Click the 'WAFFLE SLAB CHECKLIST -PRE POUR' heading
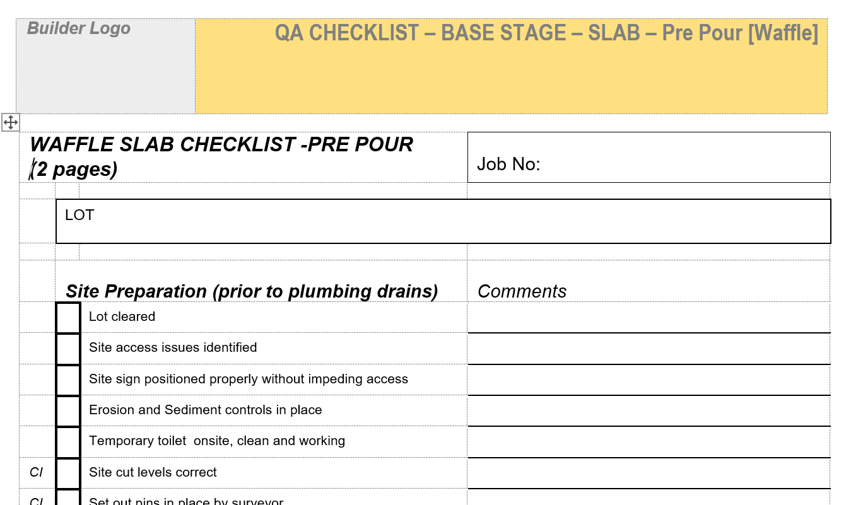The height and width of the screenshot is (505, 851). pos(221,145)
